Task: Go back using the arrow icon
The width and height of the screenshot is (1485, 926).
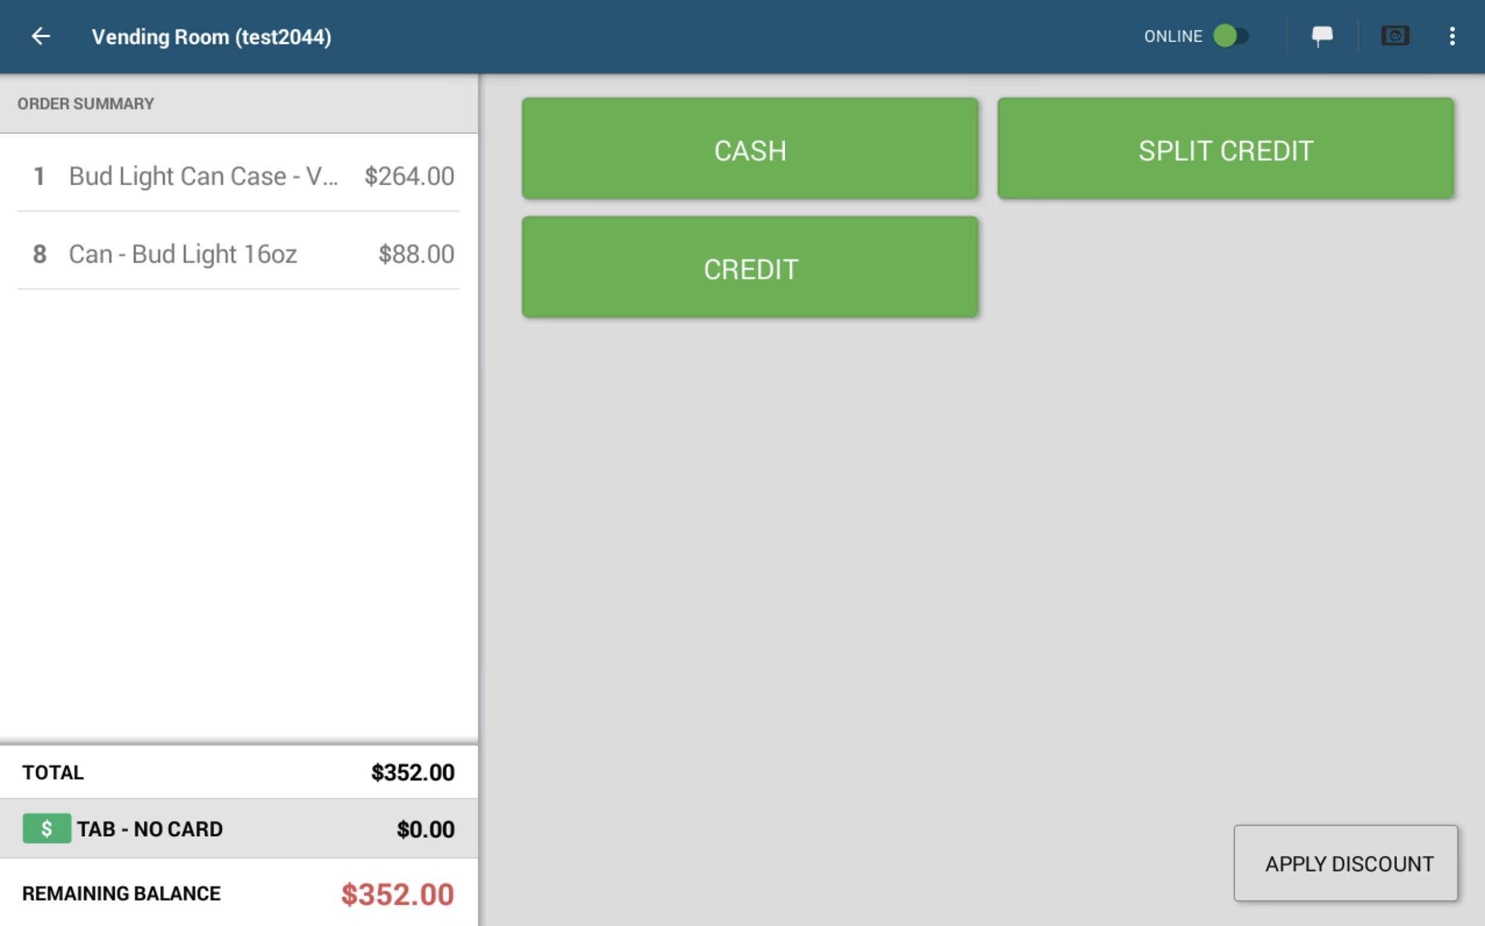Action: coord(40,36)
